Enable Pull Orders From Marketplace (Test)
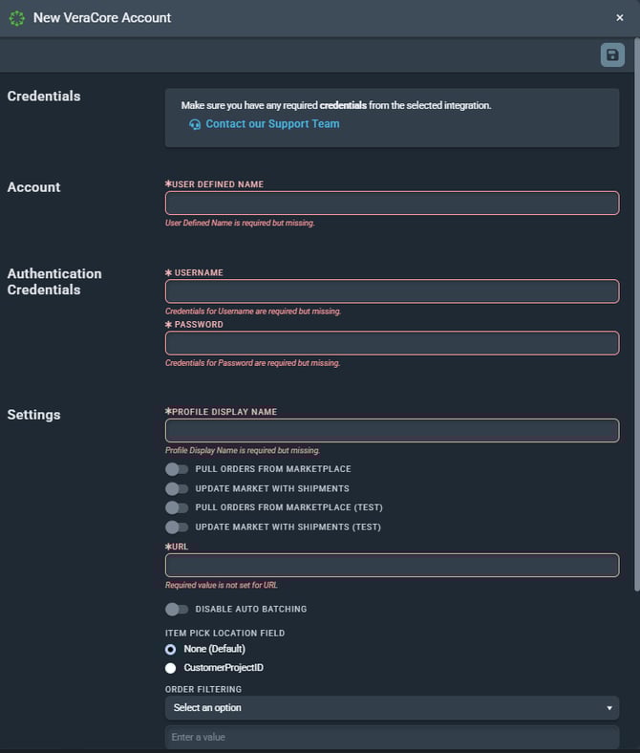 click(177, 507)
